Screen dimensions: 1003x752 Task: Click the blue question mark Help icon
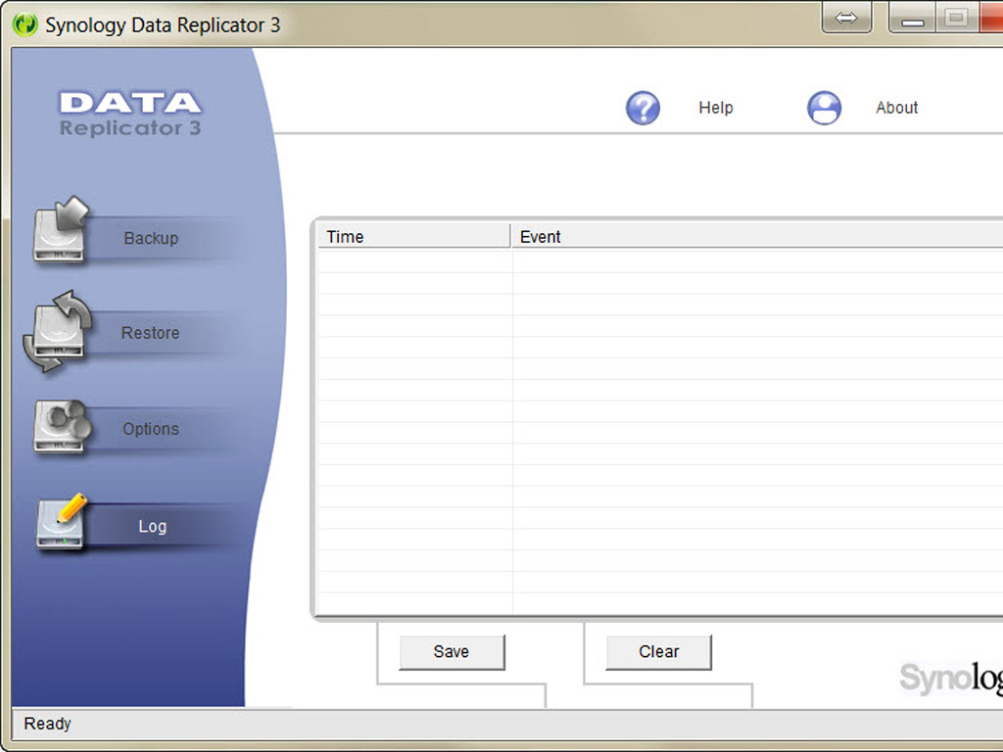[x=643, y=108]
